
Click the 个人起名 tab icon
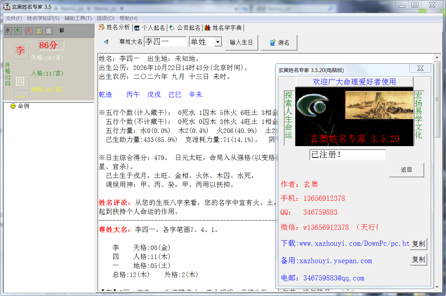(x=137, y=28)
